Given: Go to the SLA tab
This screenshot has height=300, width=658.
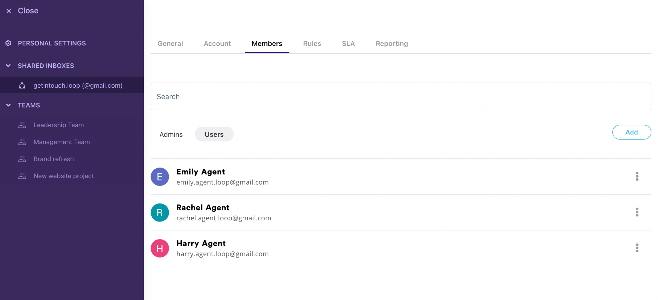Looking at the screenshot, I should (x=348, y=43).
